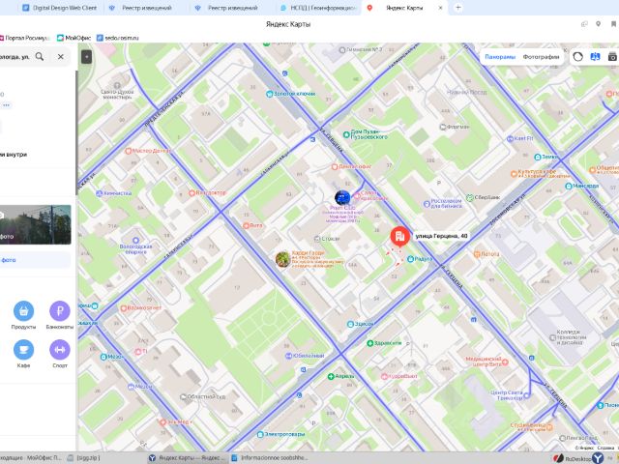Collapse the side panel with dark toggle
Viewport: 619px width, 464px height.
pos(86,57)
